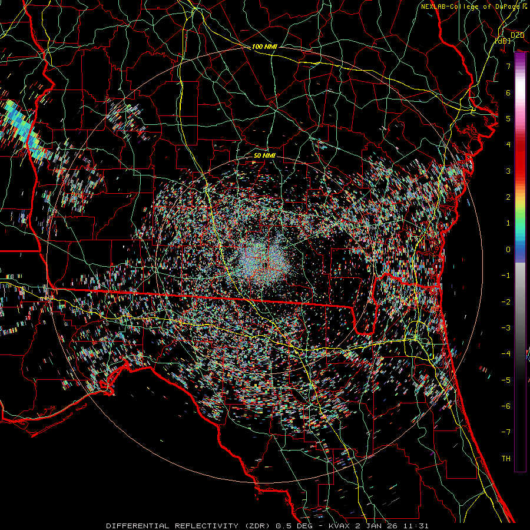Click the 5 dB scale value

click(508, 118)
